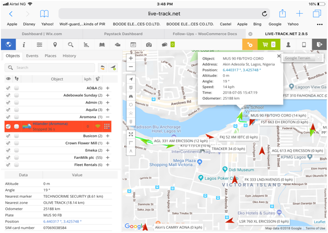Viewport: 328px width, 233px height.
Task: Click the position coordinates link in popup
Action: coord(241,69)
